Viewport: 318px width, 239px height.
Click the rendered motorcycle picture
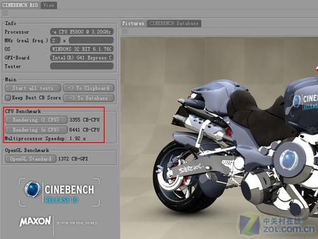219,138
